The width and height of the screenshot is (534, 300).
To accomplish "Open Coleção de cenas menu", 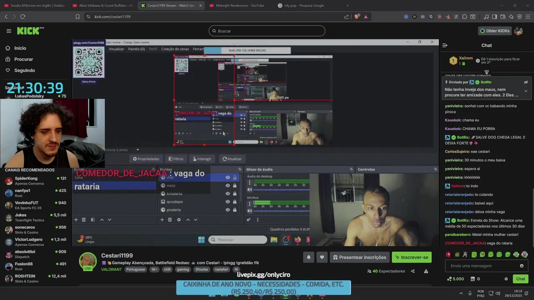I will (175, 49).
